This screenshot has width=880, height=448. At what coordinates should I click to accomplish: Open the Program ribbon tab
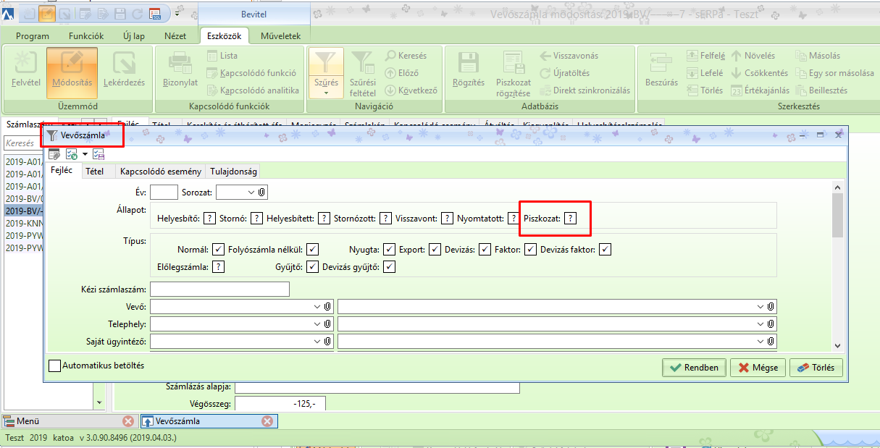[x=33, y=36]
